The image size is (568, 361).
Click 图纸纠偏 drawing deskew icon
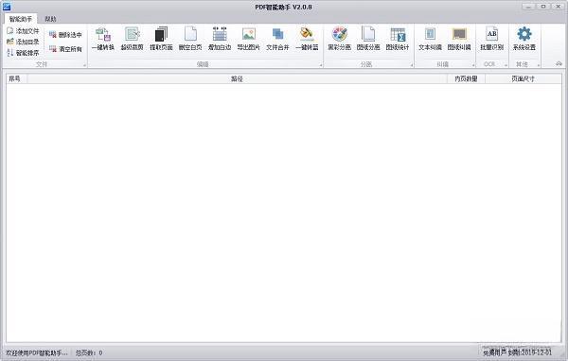pos(459,39)
